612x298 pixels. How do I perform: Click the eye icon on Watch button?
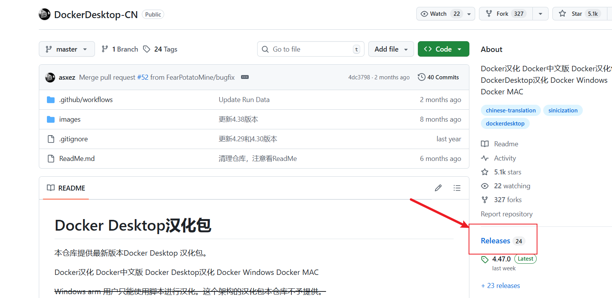tap(424, 14)
